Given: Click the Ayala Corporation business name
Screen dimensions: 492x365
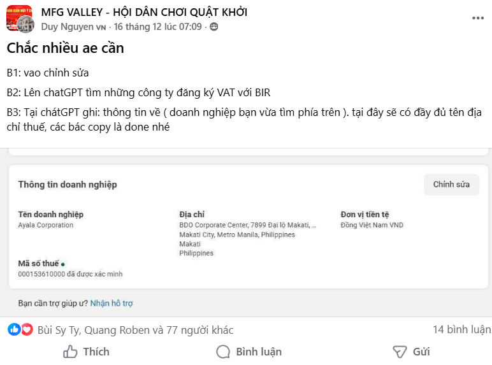Looking at the screenshot, I should [46, 225].
